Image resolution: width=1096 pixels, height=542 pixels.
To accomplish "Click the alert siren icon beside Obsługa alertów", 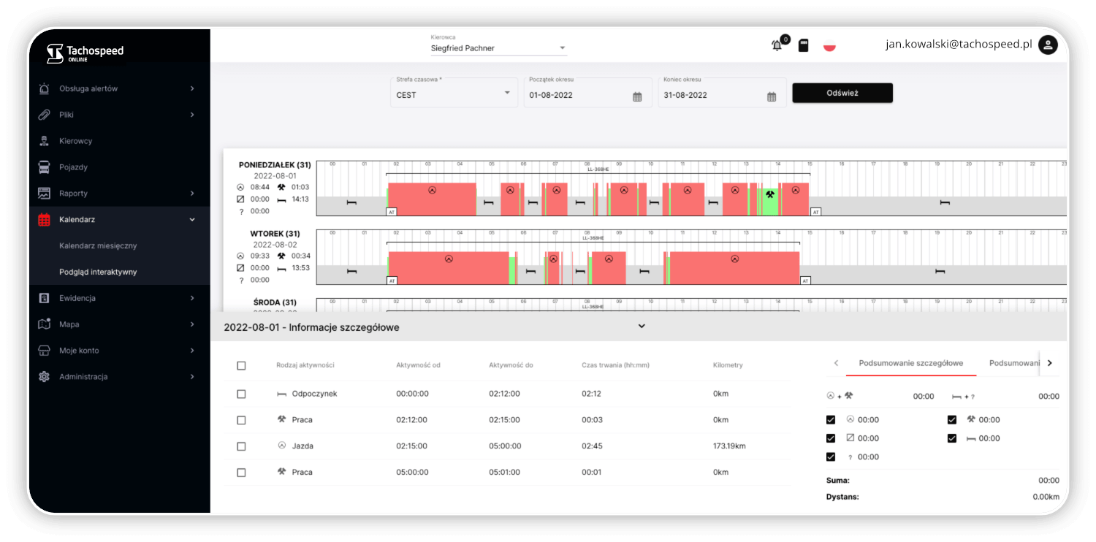I will (44, 88).
